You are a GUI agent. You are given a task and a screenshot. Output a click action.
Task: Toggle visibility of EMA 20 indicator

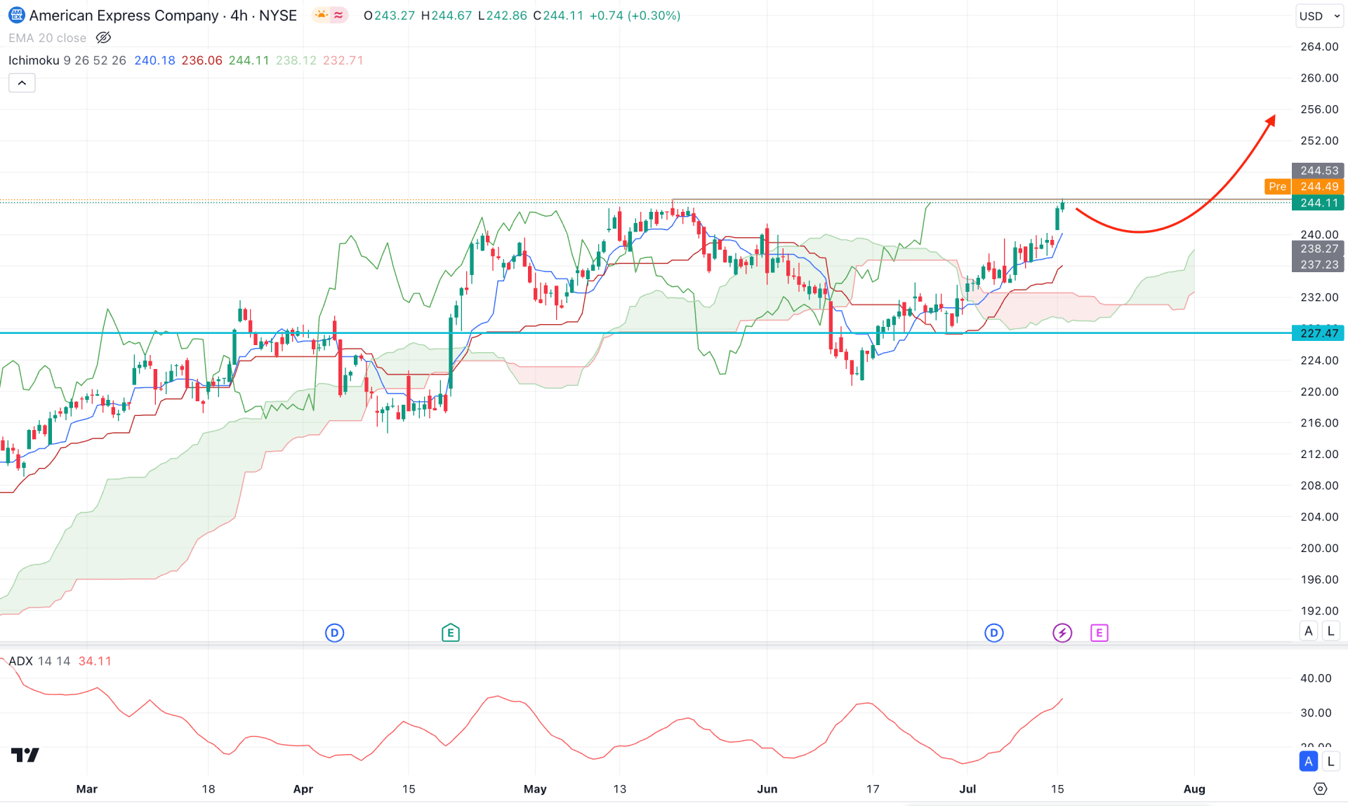(103, 38)
